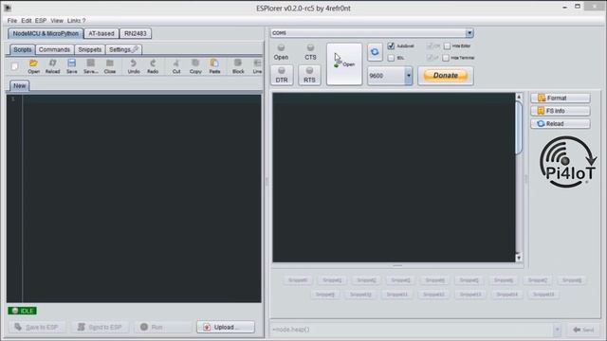Open a script file from the toolbar
The height and width of the screenshot is (341, 607).
34,66
